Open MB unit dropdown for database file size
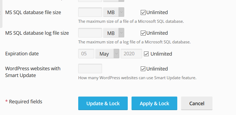 (114, 12)
